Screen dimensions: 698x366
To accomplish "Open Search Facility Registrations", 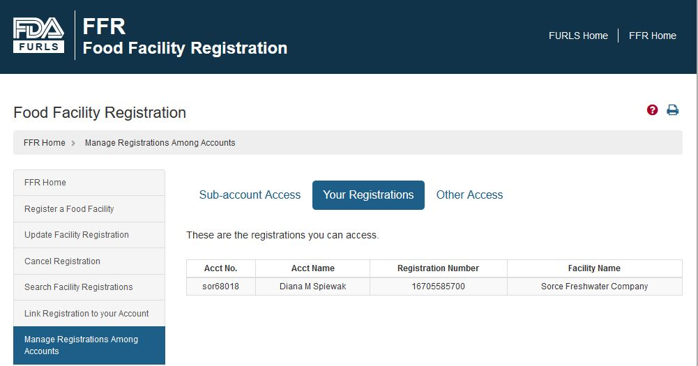I will point(89,287).
